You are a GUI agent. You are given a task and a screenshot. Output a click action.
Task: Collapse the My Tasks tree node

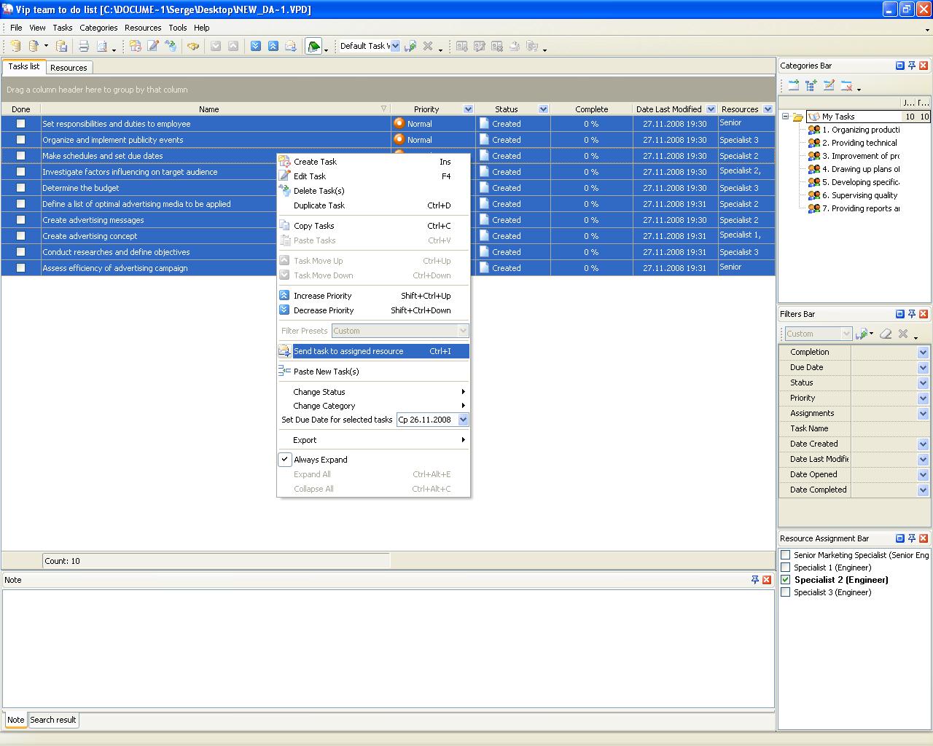tap(785, 117)
